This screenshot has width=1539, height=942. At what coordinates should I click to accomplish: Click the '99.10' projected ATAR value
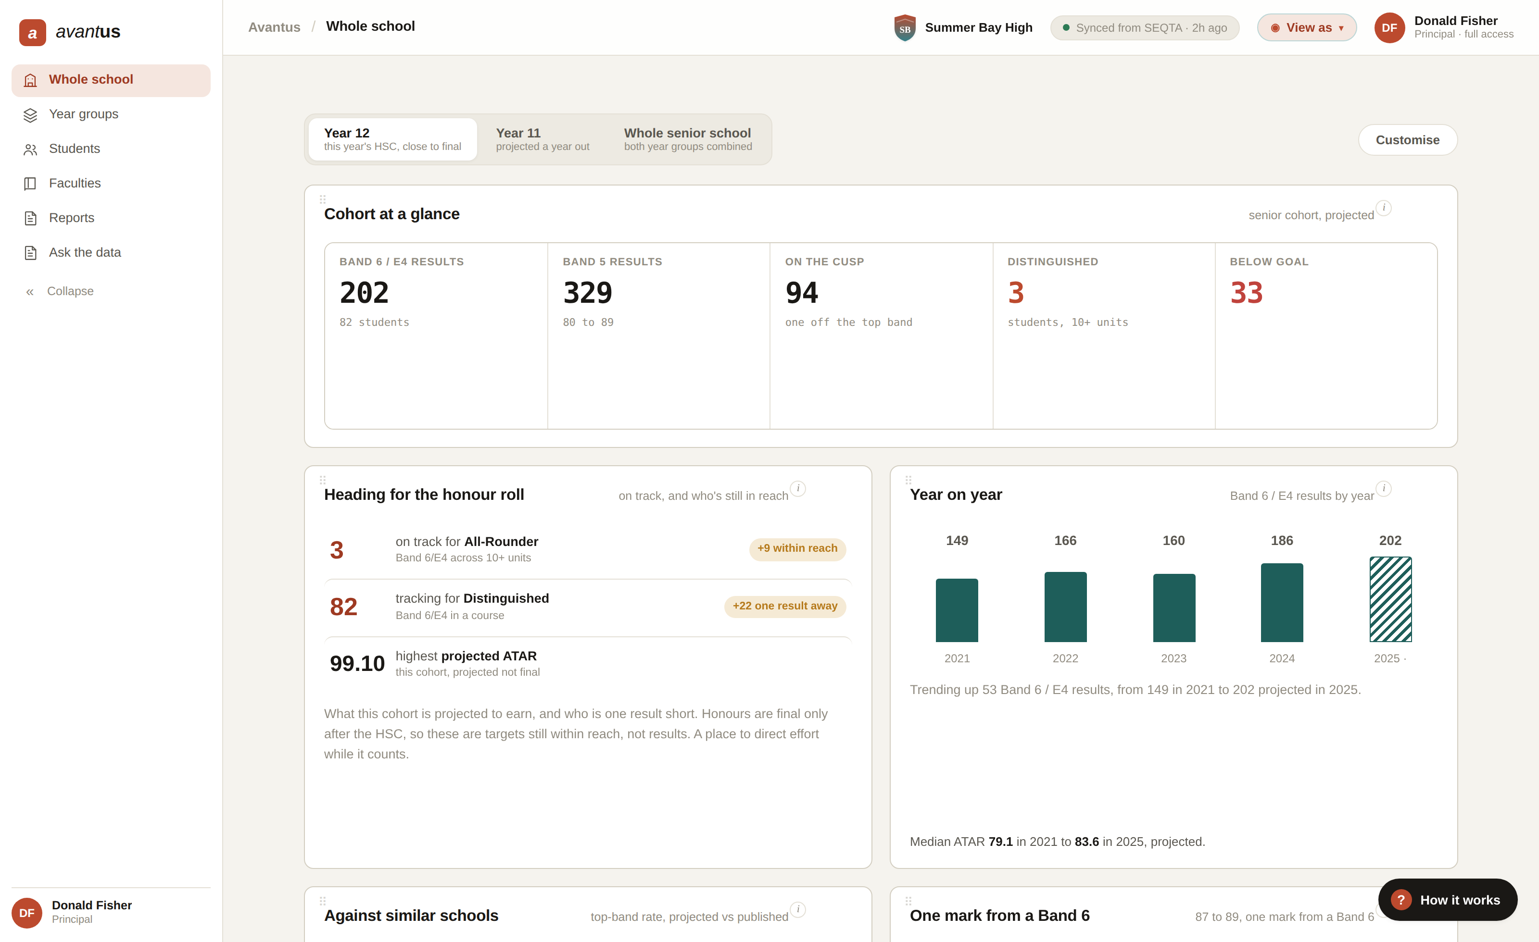pos(357,664)
